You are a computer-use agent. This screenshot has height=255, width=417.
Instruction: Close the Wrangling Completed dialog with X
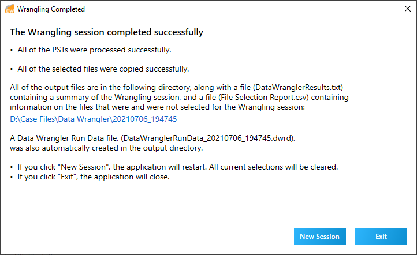coord(407,9)
